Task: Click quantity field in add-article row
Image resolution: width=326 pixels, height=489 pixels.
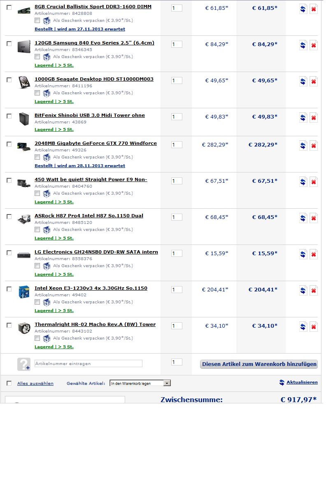Action: coord(177,362)
